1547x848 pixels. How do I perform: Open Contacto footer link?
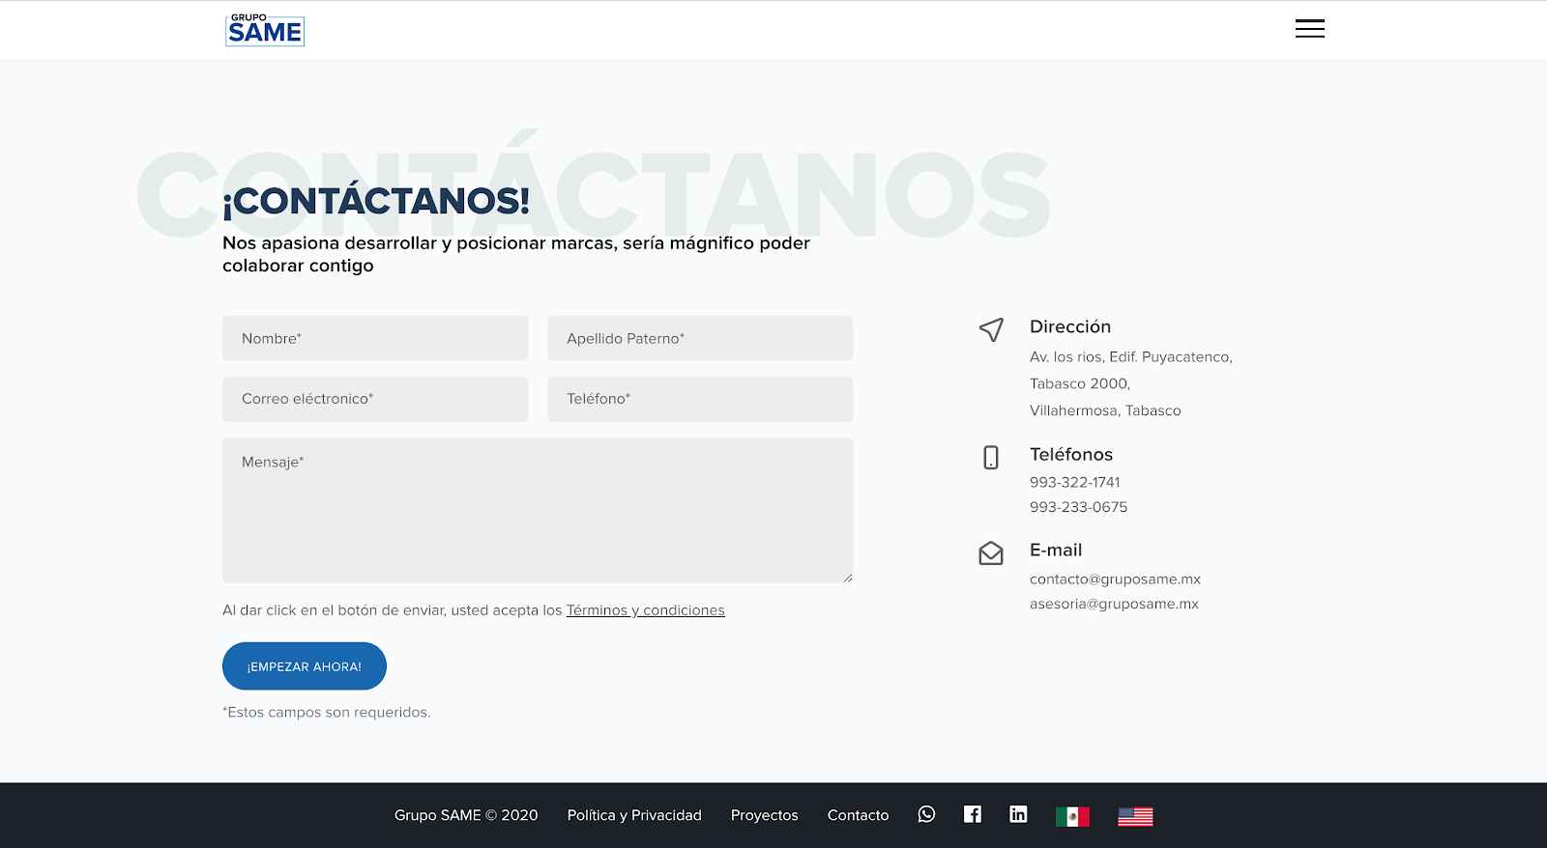pyautogui.click(x=858, y=815)
